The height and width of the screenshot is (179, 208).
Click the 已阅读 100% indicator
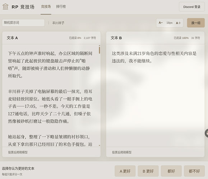[x=181, y=38]
